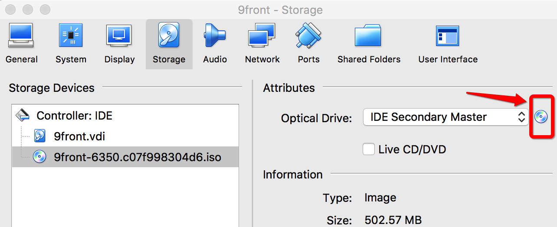Open the System settings chip icon
The height and width of the screenshot is (227, 557).
click(71, 36)
